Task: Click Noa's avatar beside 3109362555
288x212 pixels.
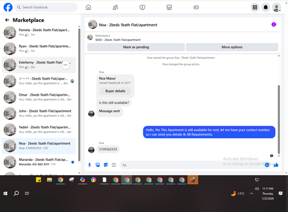Action: coord(91,150)
